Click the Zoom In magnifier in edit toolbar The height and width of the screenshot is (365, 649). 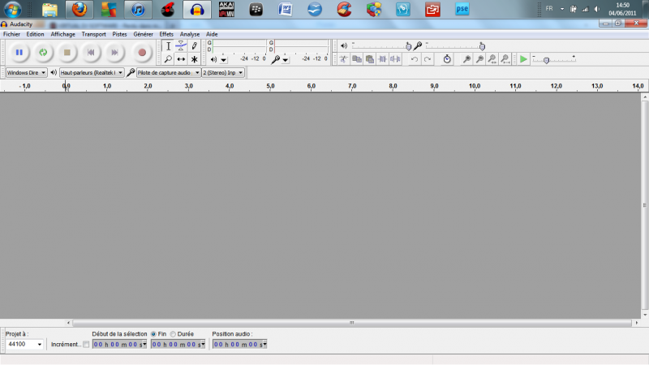466,59
